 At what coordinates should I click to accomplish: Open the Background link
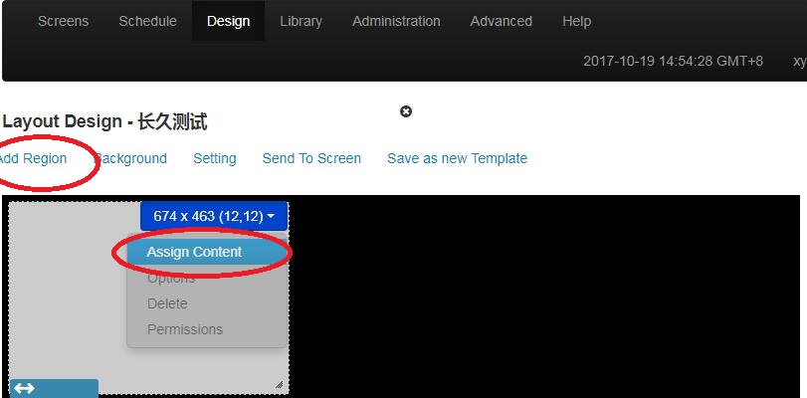coord(131,158)
